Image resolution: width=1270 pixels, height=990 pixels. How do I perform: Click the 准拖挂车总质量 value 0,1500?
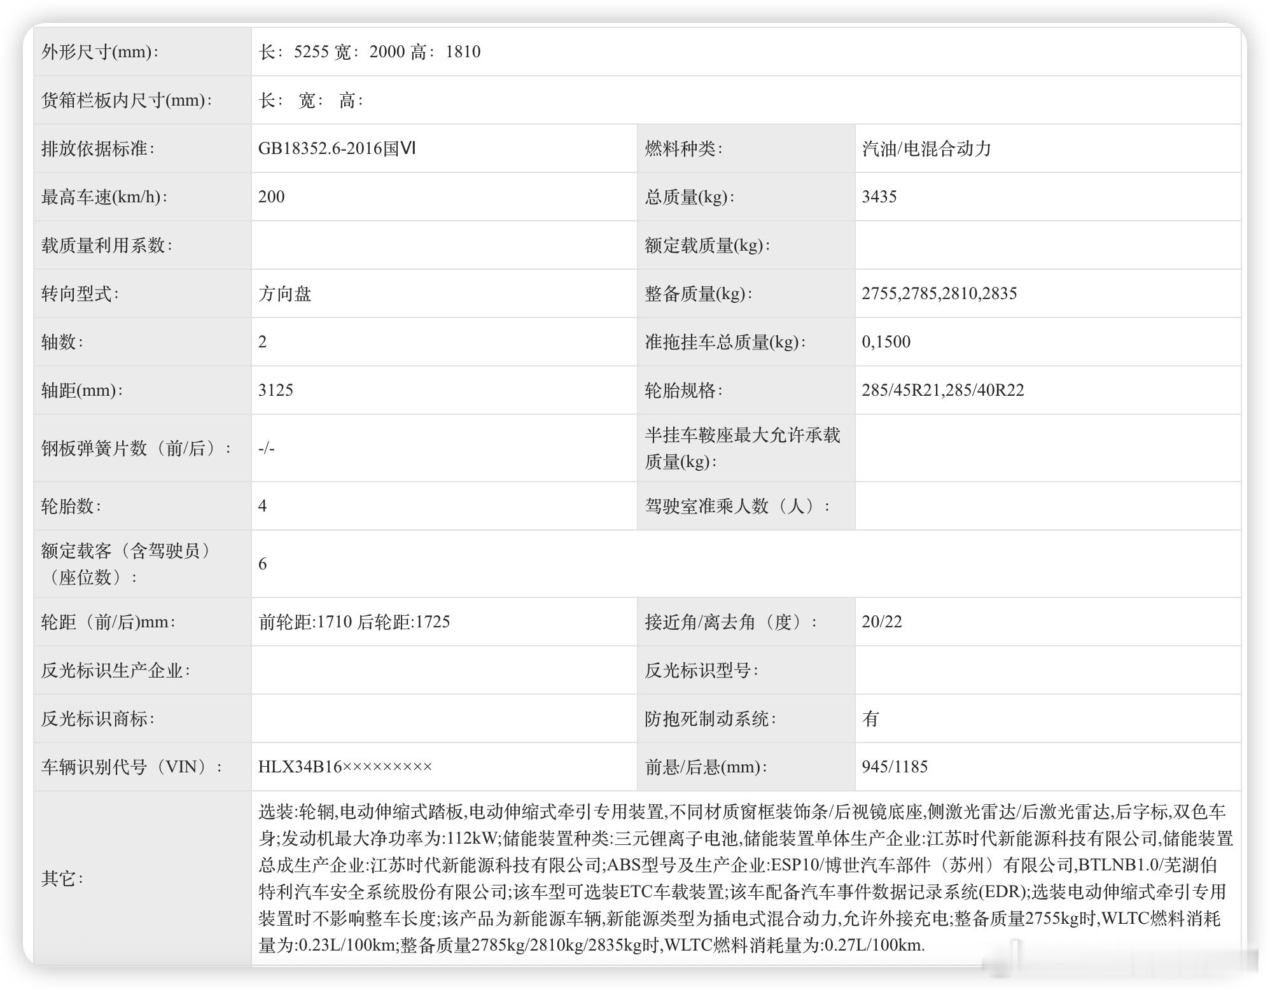(x=886, y=342)
